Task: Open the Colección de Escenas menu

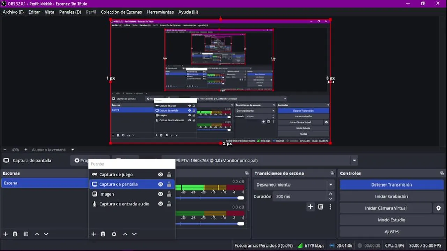Action: click(x=121, y=12)
